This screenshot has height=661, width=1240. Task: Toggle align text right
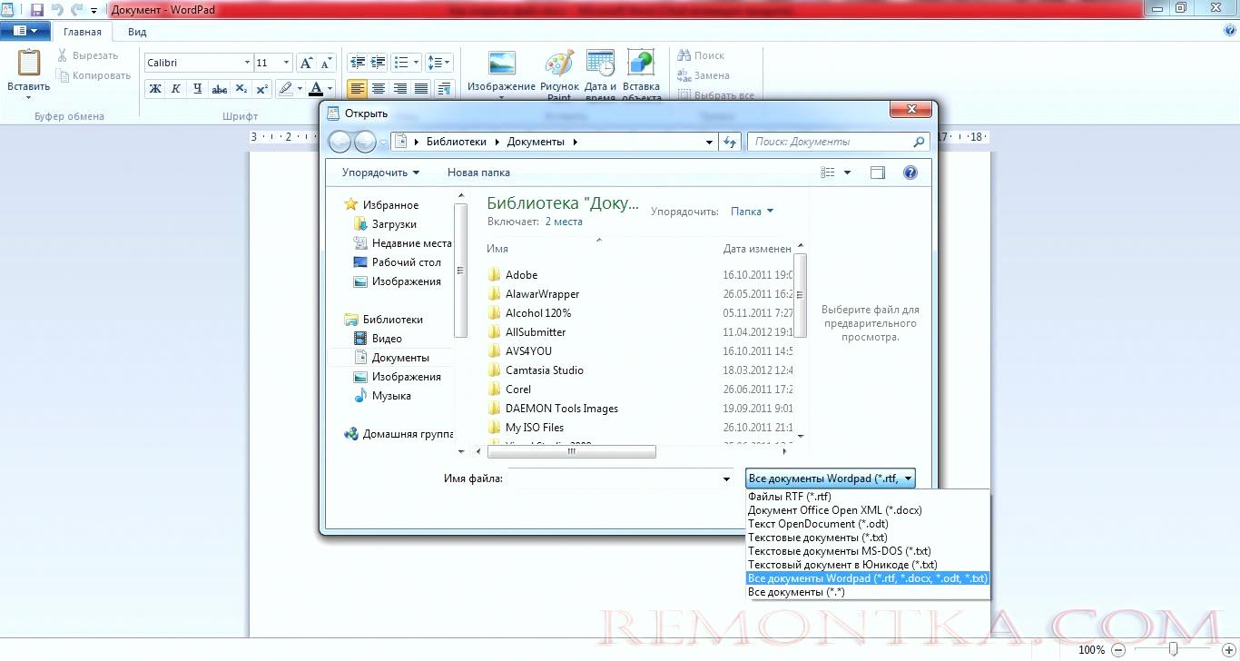tap(399, 89)
